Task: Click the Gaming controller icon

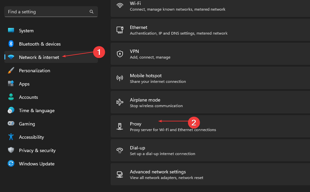Action: point(11,124)
